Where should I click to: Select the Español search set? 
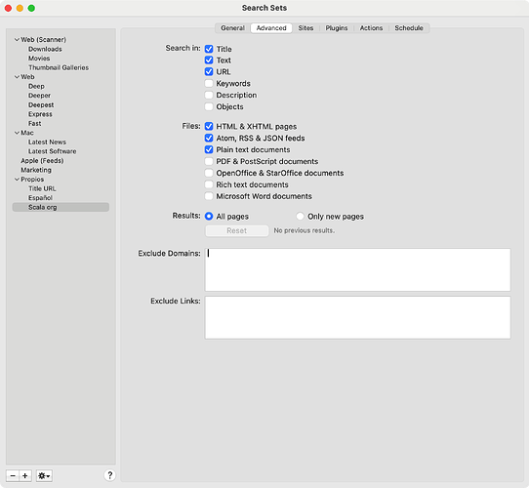click(x=40, y=198)
